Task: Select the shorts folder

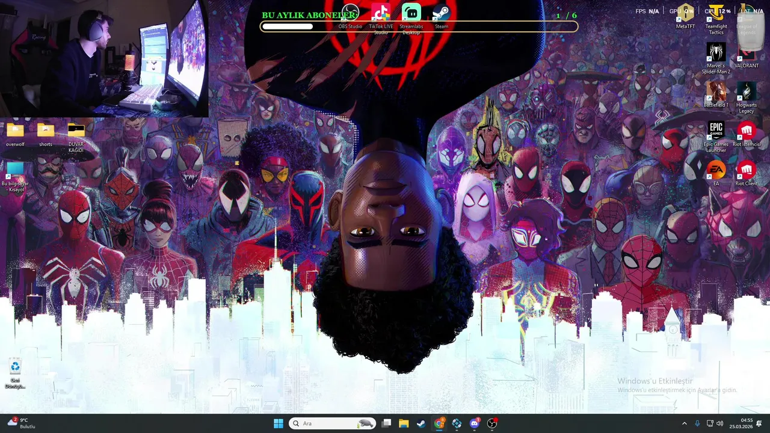Action: pos(46,135)
